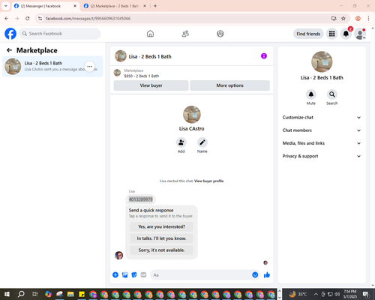Open a new browser tab

[155, 6]
